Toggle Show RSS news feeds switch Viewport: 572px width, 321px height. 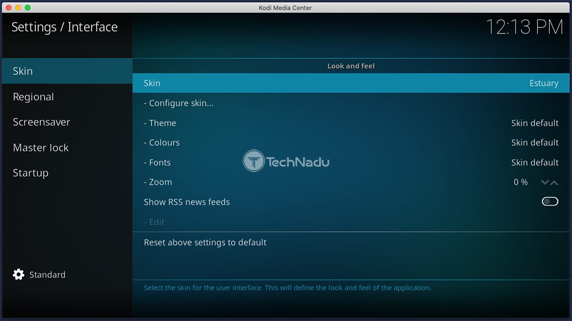point(550,202)
